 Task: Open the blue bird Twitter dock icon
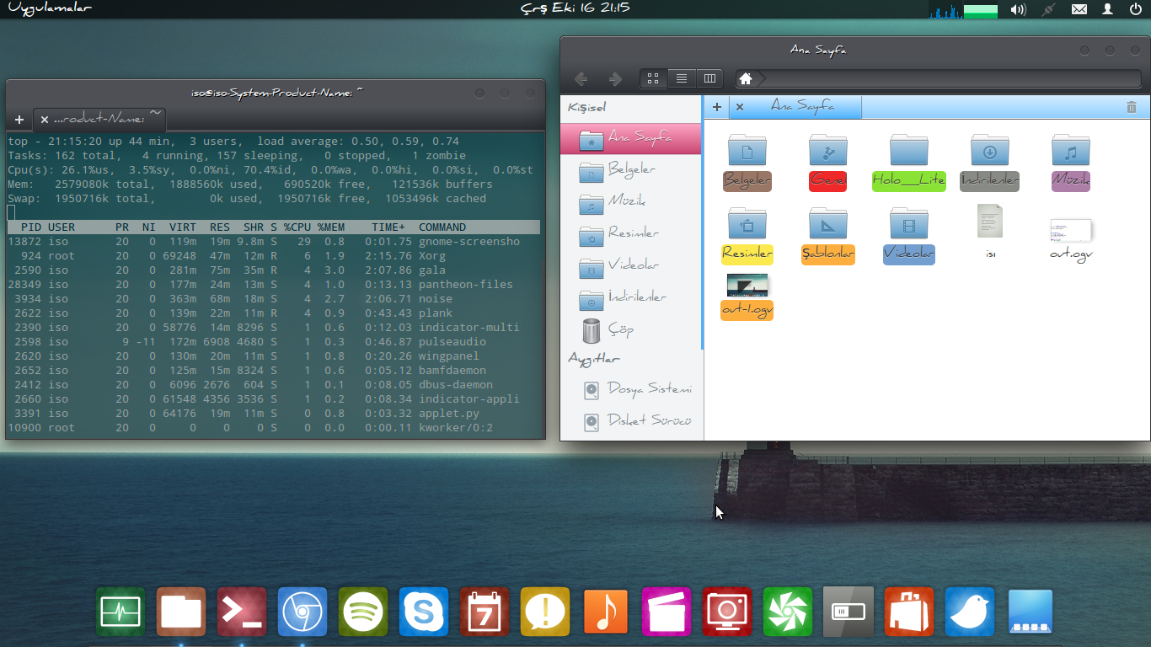970,612
